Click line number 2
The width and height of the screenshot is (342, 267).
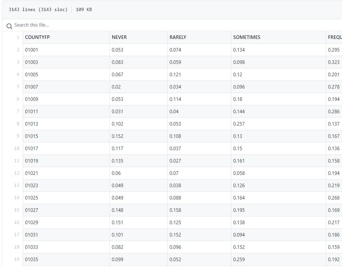tap(18, 50)
